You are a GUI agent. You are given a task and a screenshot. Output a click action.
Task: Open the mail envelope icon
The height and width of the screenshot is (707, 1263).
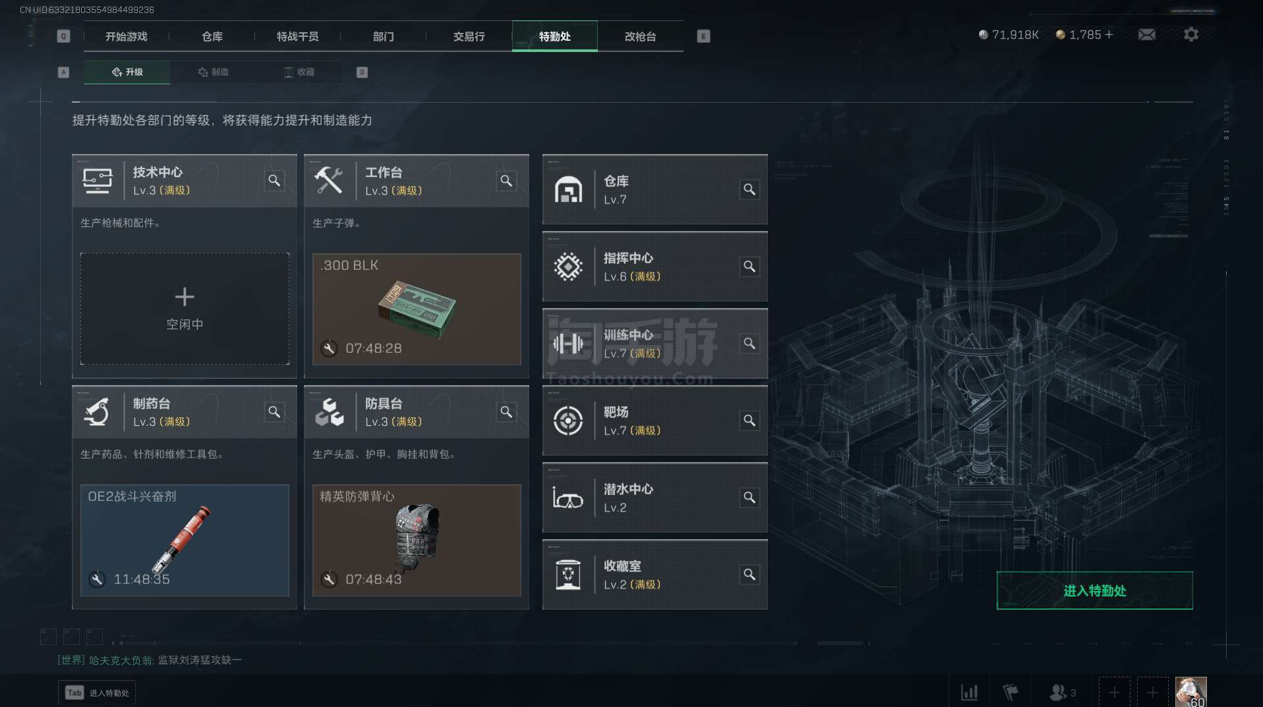(x=1146, y=34)
